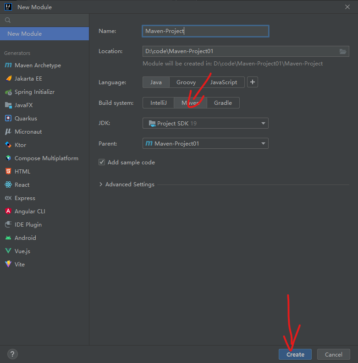Browse for location with folder icon

(x=343, y=51)
